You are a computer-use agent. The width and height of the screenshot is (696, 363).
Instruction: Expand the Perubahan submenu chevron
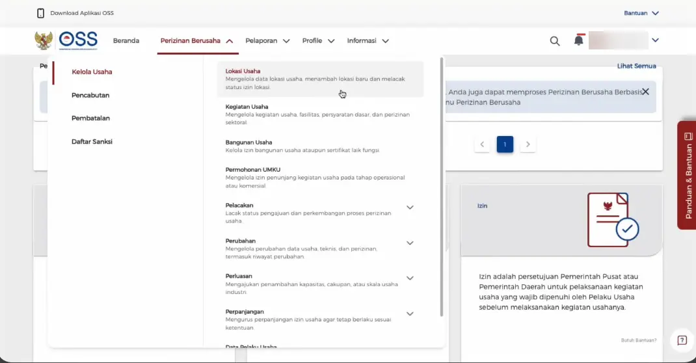(x=410, y=243)
